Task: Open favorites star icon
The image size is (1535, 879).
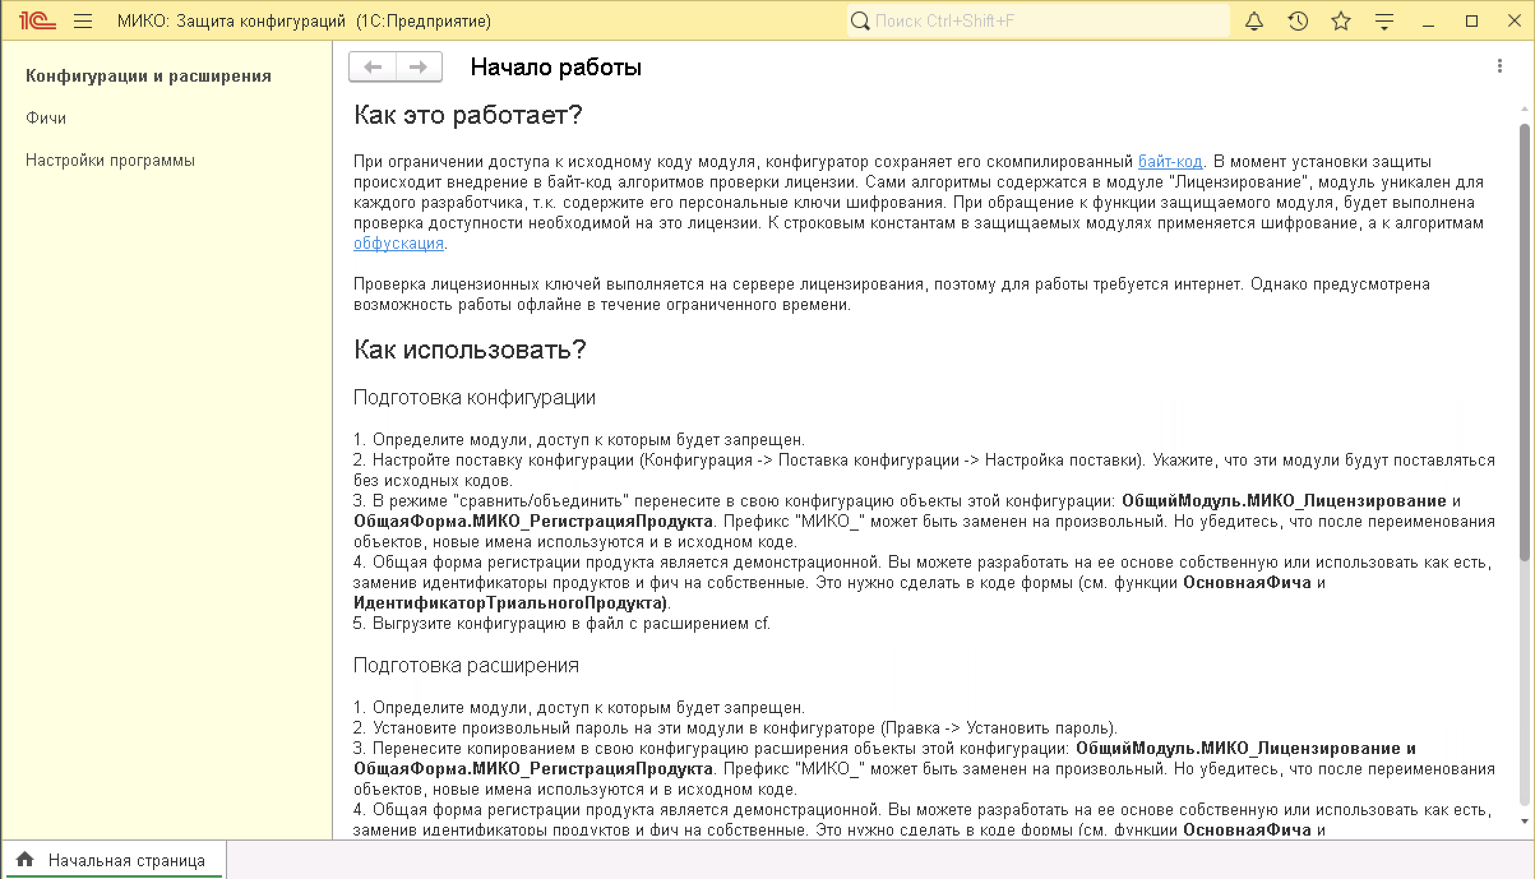Action: pyautogui.click(x=1341, y=21)
